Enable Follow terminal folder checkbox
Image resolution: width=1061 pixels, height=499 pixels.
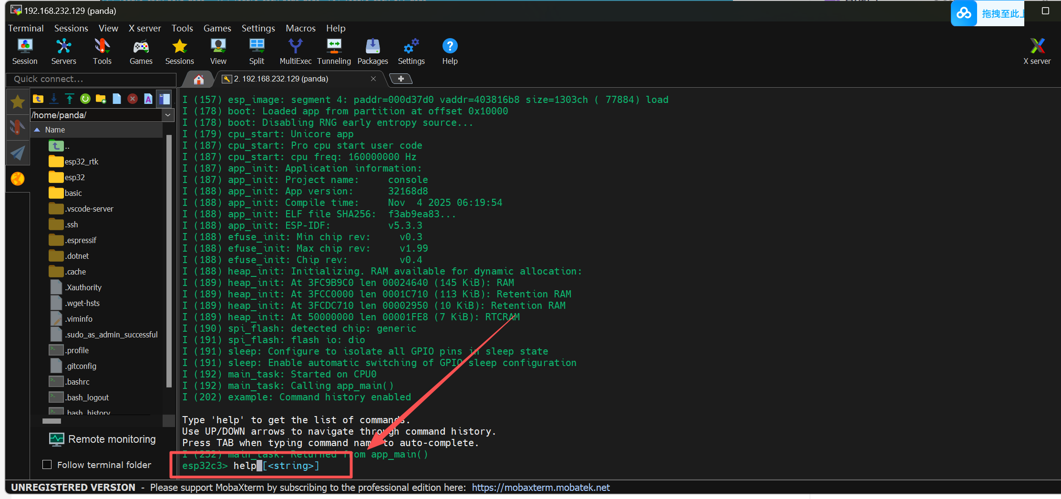[47, 464]
